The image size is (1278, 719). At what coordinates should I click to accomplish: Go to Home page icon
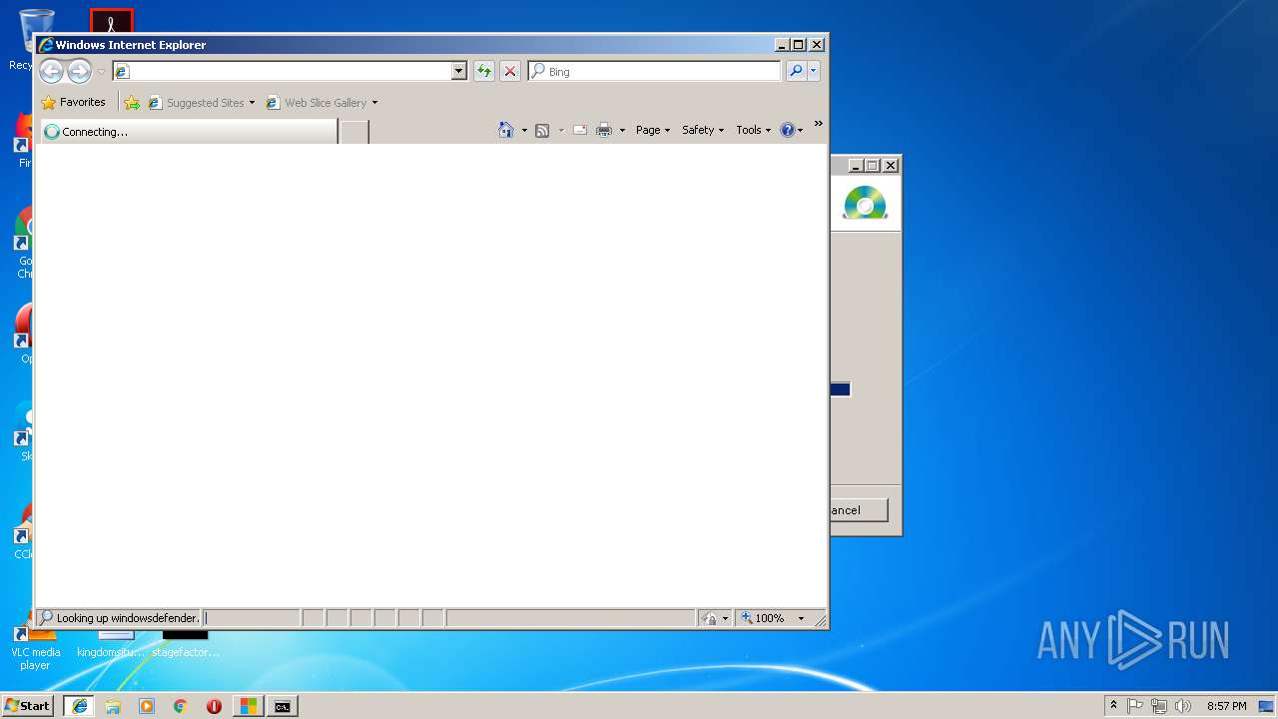click(506, 130)
